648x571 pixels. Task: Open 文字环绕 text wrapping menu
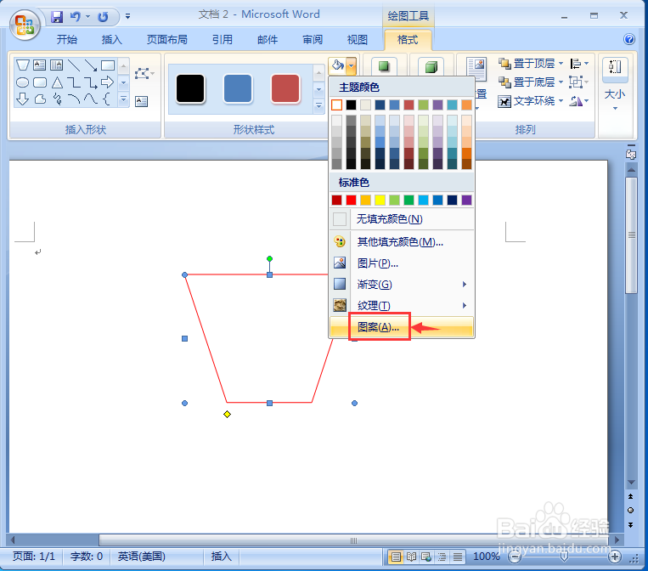coord(531,101)
